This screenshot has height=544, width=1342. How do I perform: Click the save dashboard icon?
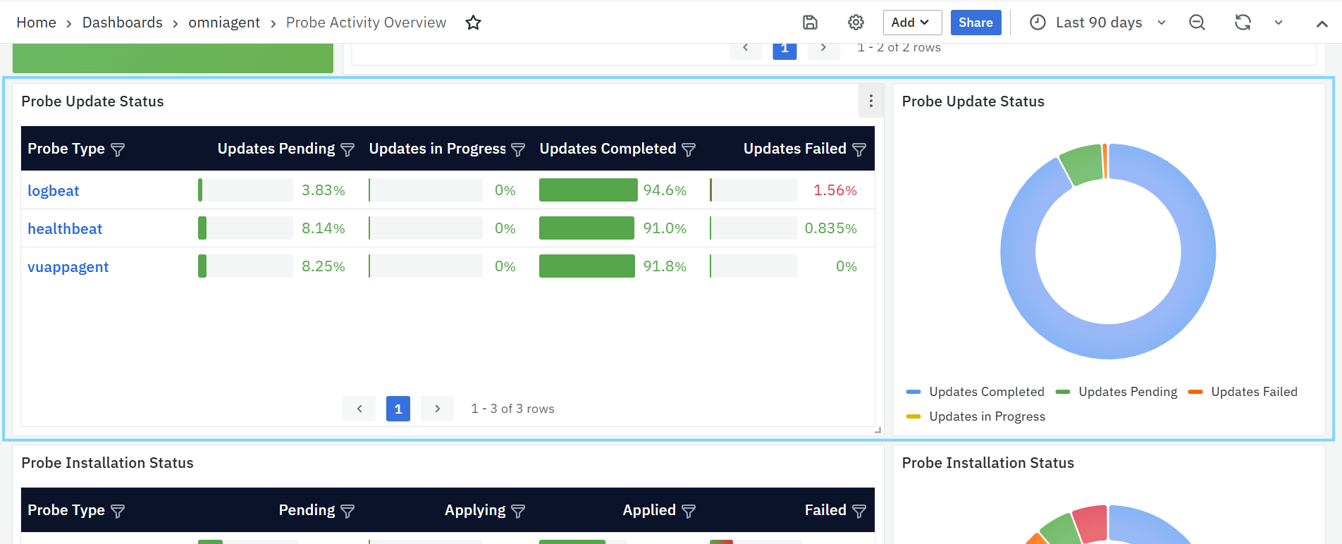pos(810,23)
